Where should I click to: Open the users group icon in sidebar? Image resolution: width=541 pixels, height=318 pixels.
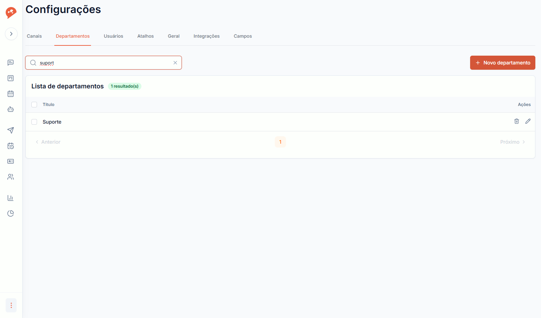pyautogui.click(x=11, y=177)
